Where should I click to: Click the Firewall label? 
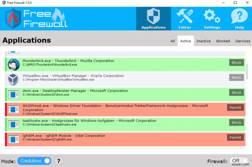(217, 161)
